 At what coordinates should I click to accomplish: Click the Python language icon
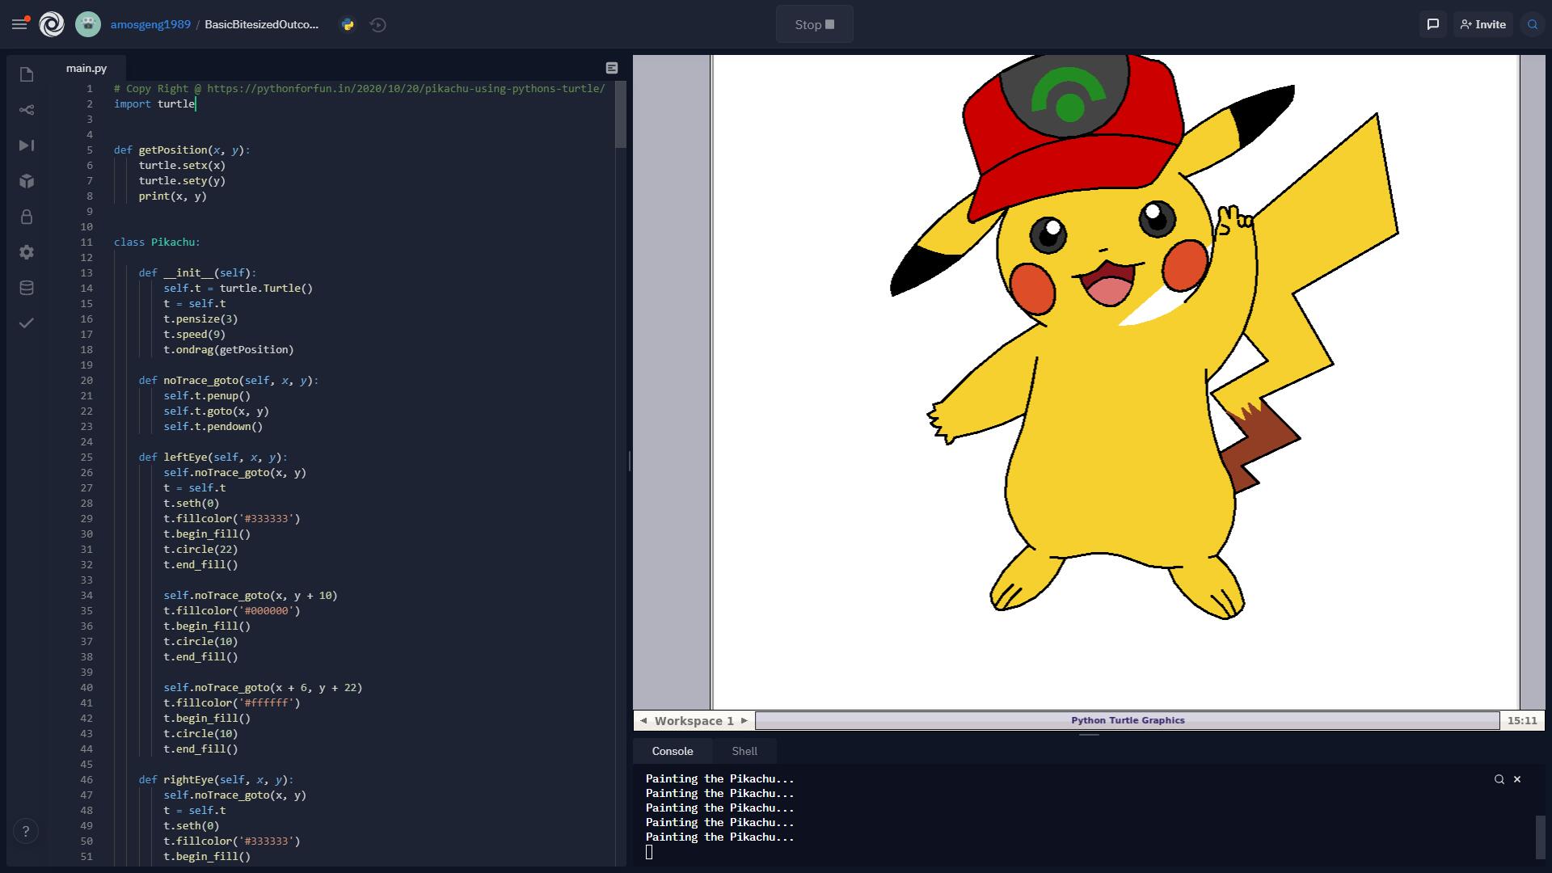pos(348,24)
